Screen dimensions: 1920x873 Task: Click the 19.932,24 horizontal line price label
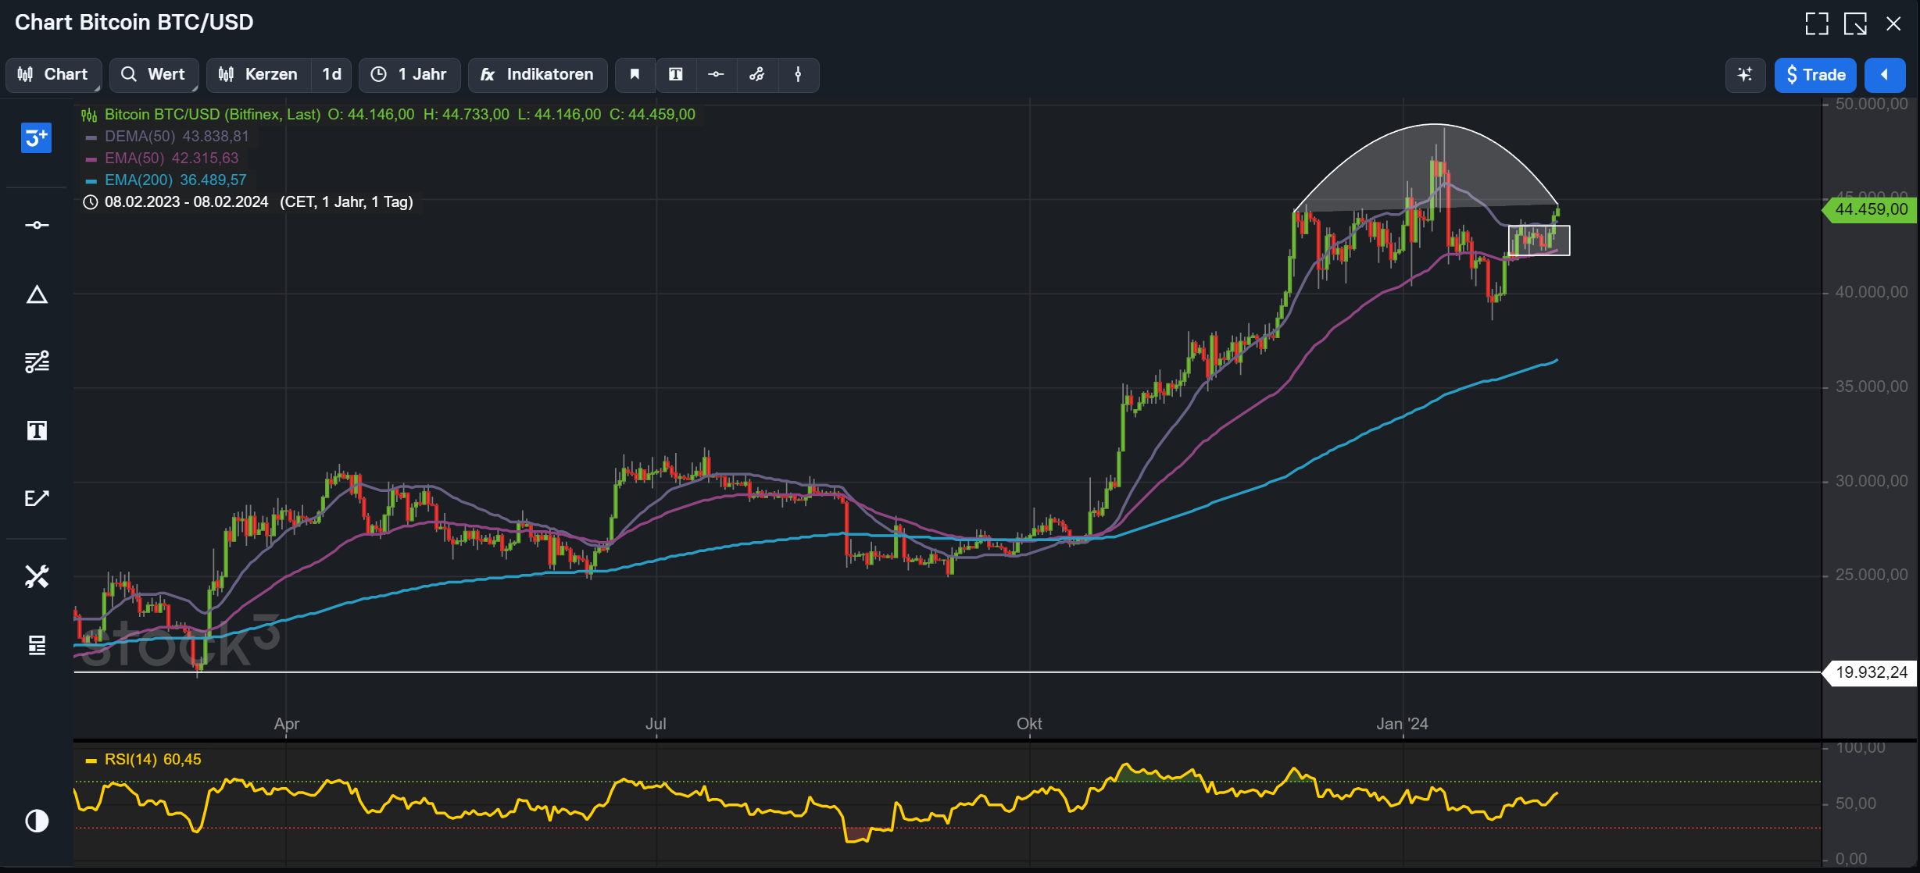click(x=1871, y=672)
